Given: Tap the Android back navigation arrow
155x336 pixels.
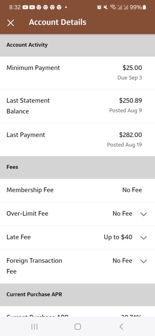Looking at the screenshot, I should click(x=121, y=326).
